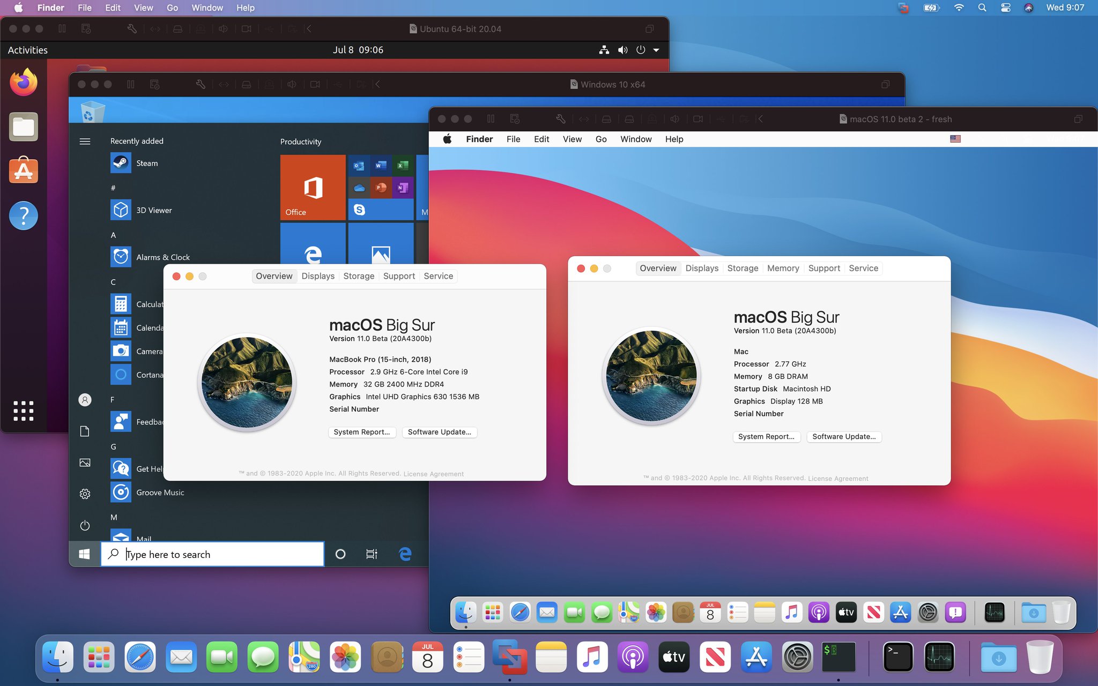Viewport: 1098px width, 686px height.
Task: Open Terminal in host macOS Dock
Action: click(898, 657)
